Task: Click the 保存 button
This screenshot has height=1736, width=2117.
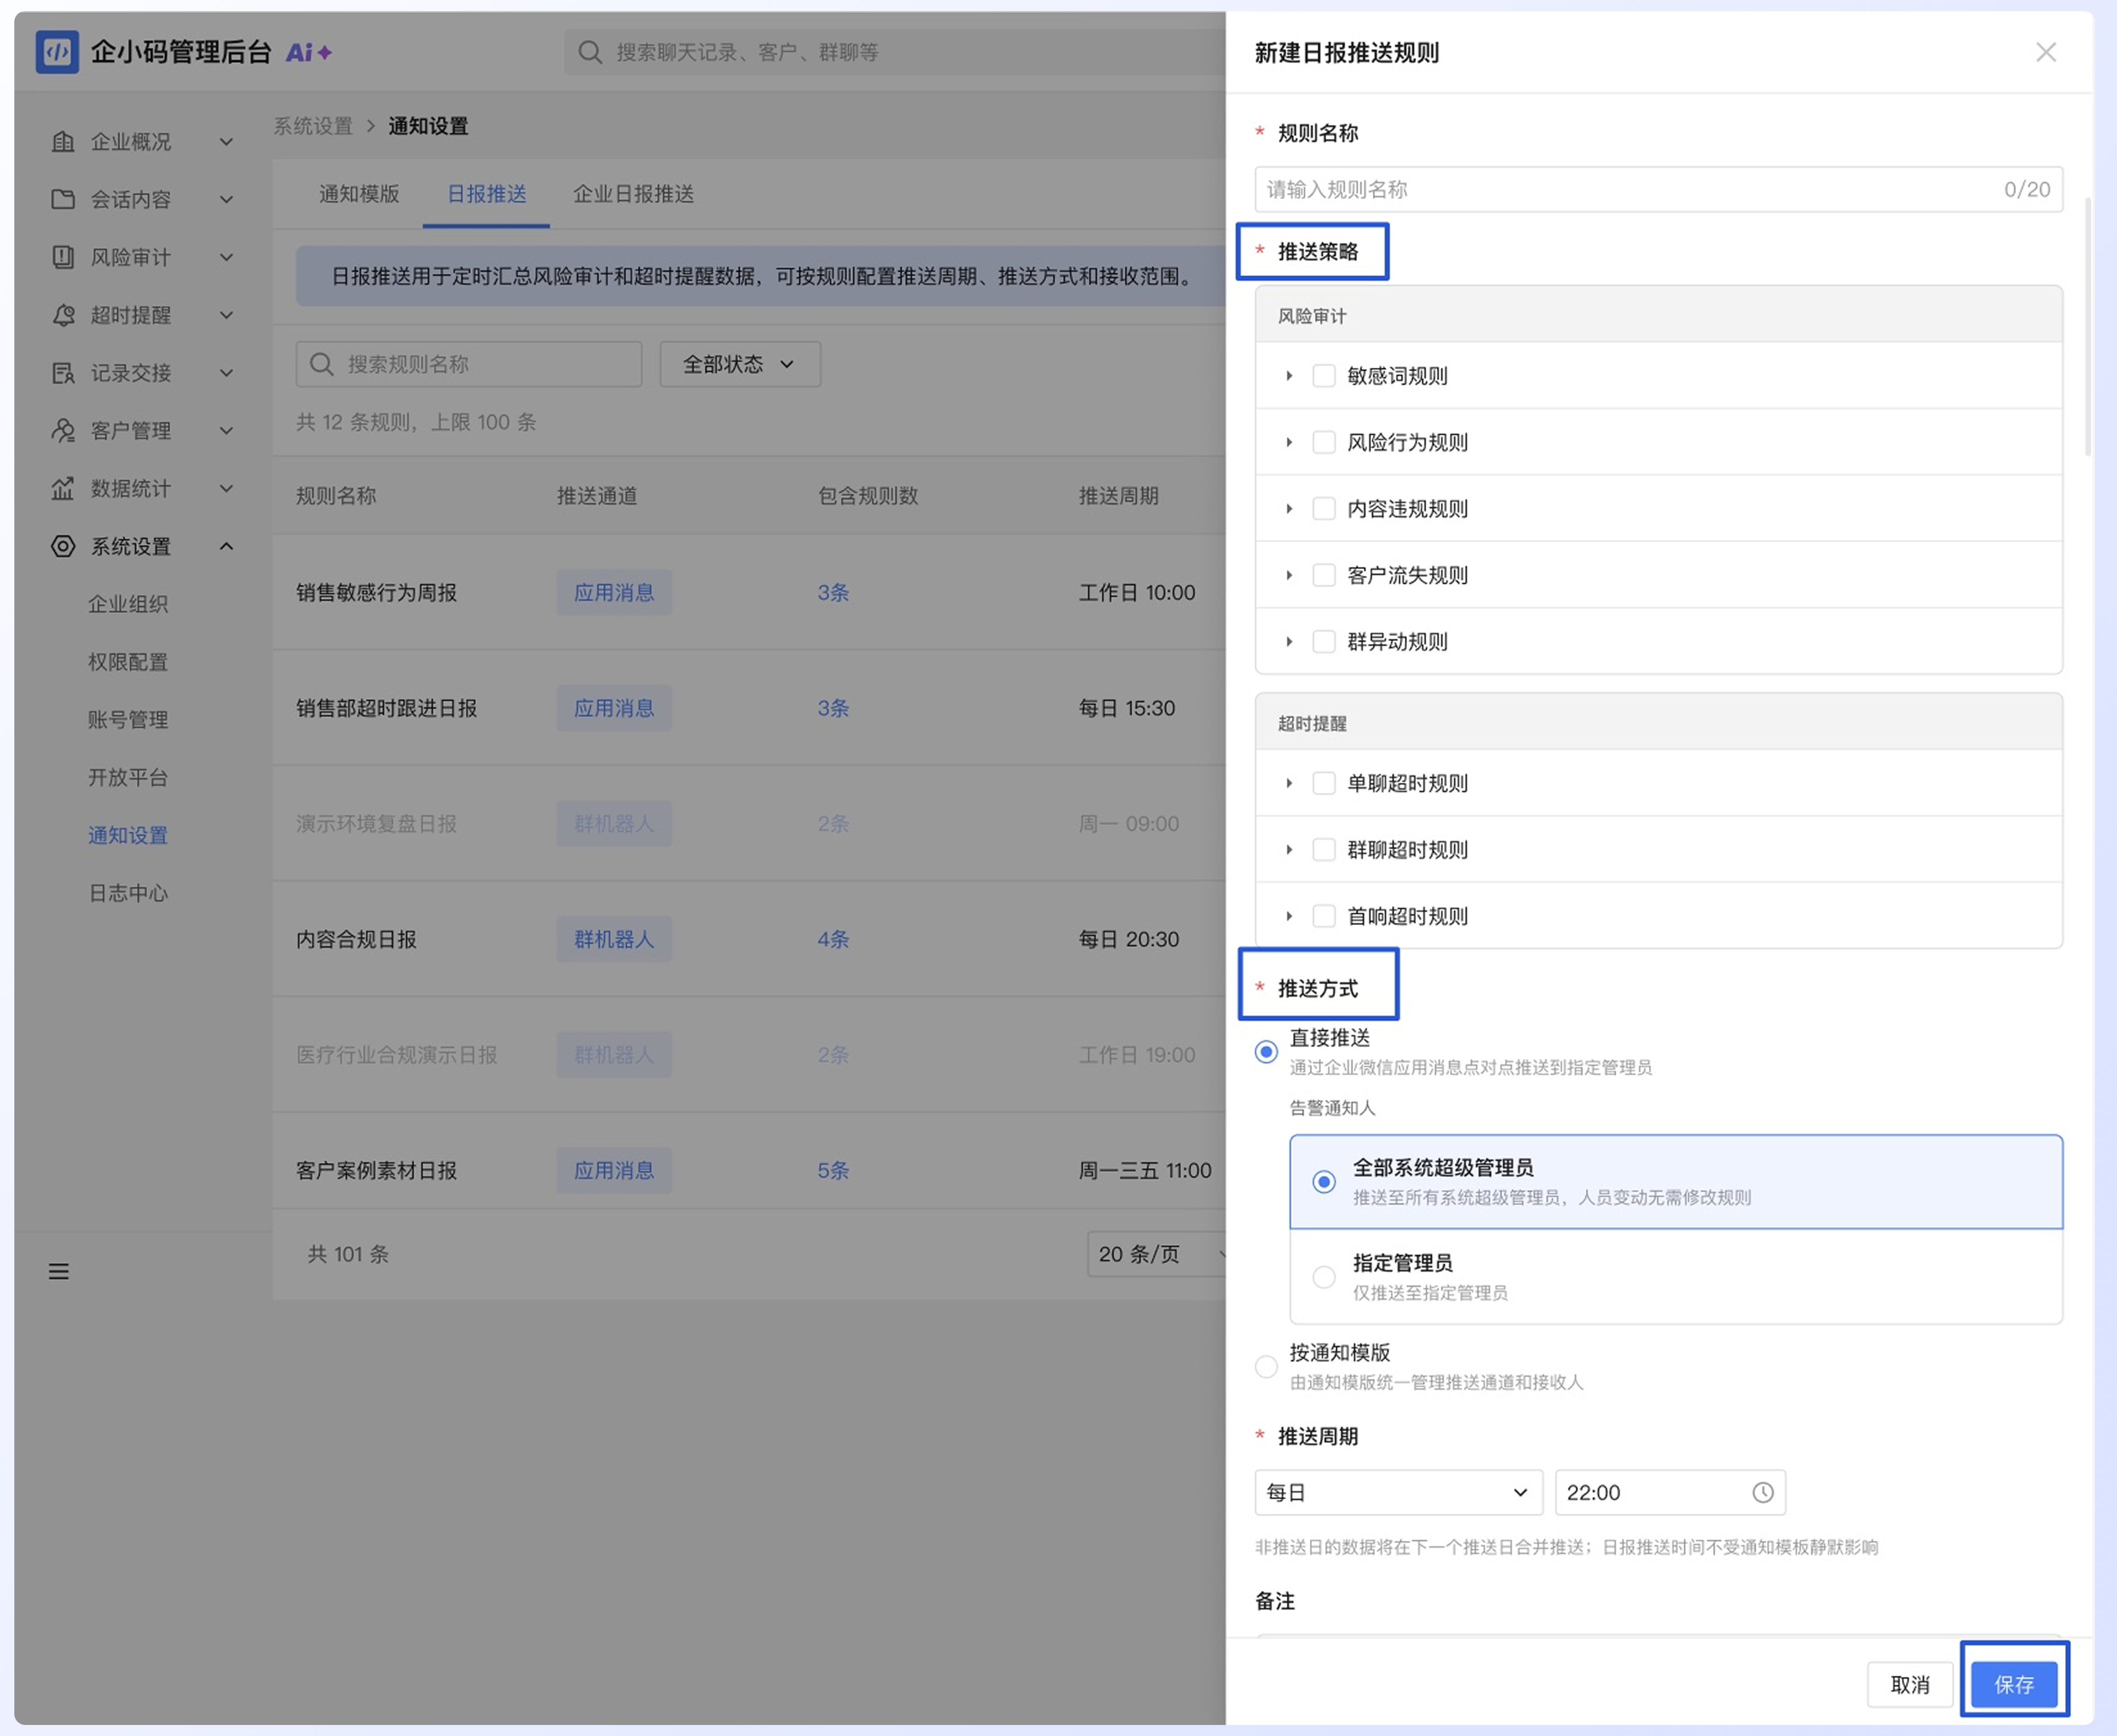Action: pyautogui.click(x=2014, y=1684)
